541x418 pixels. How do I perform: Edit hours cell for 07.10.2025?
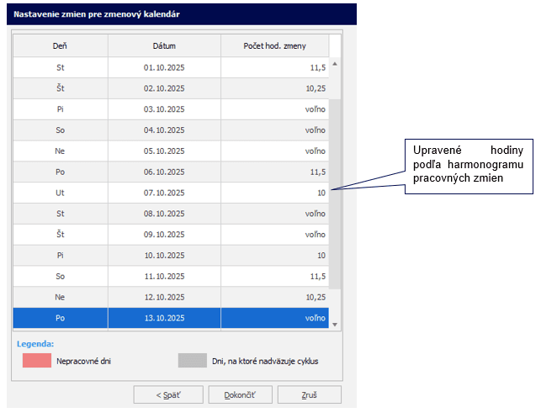(274, 193)
